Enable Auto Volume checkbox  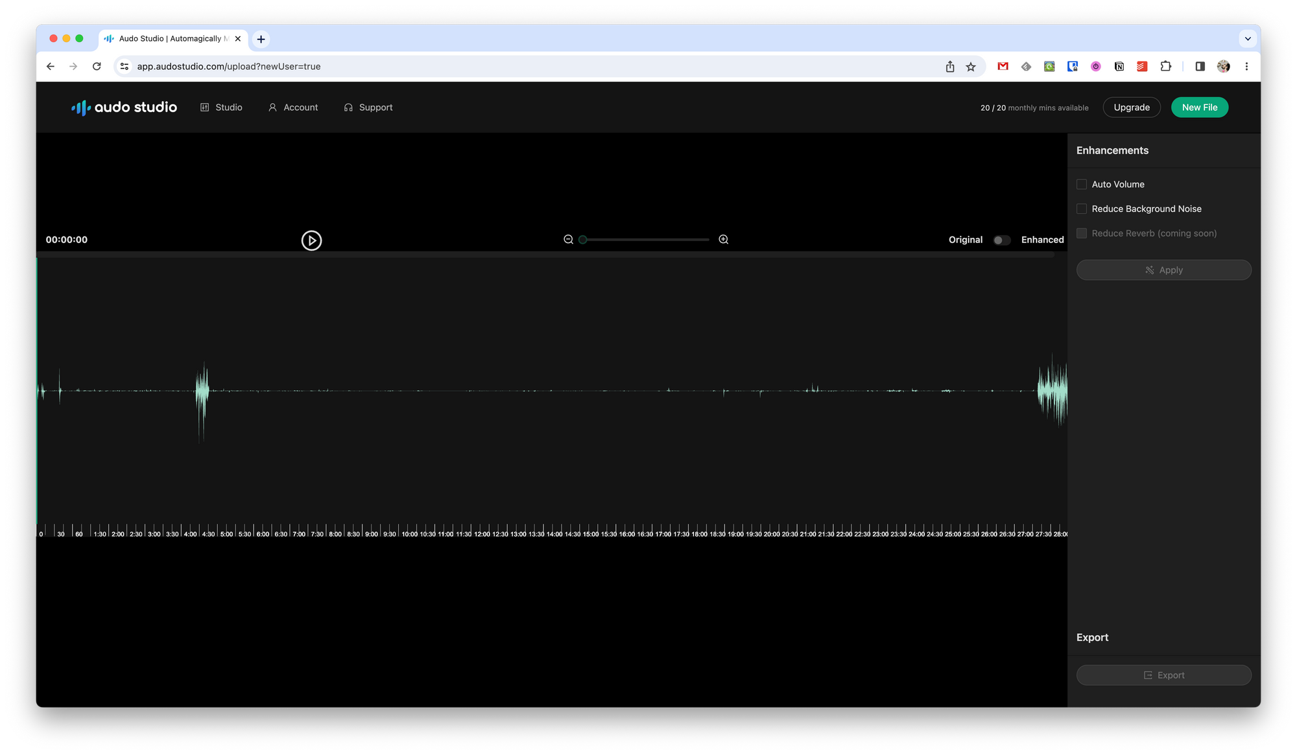(1082, 185)
